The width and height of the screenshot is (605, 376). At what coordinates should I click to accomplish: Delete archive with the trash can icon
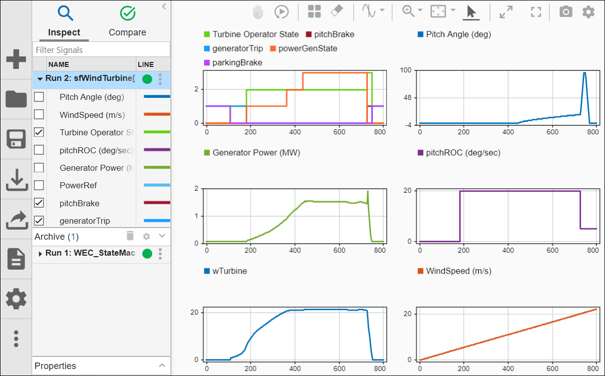coord(130,236)
